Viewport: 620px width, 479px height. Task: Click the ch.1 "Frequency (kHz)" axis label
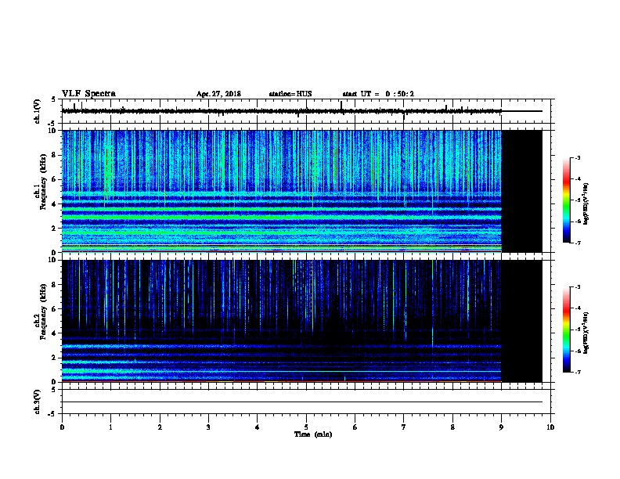[43, 182]
